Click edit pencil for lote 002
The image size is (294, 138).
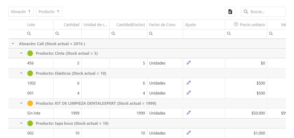coord(189,133)
